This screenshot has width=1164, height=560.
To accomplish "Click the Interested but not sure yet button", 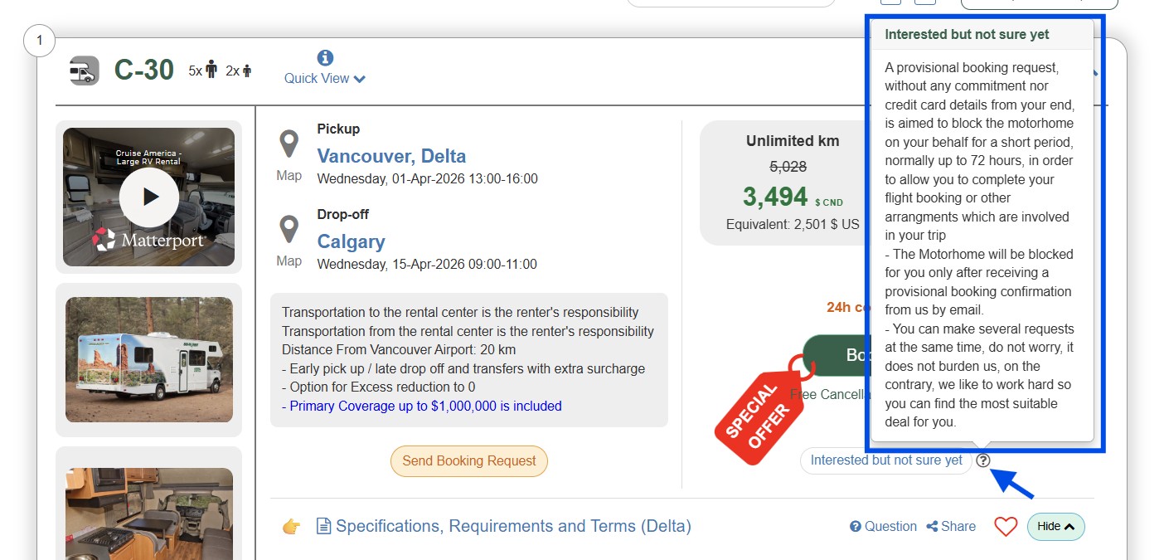I will click(885, 460).
